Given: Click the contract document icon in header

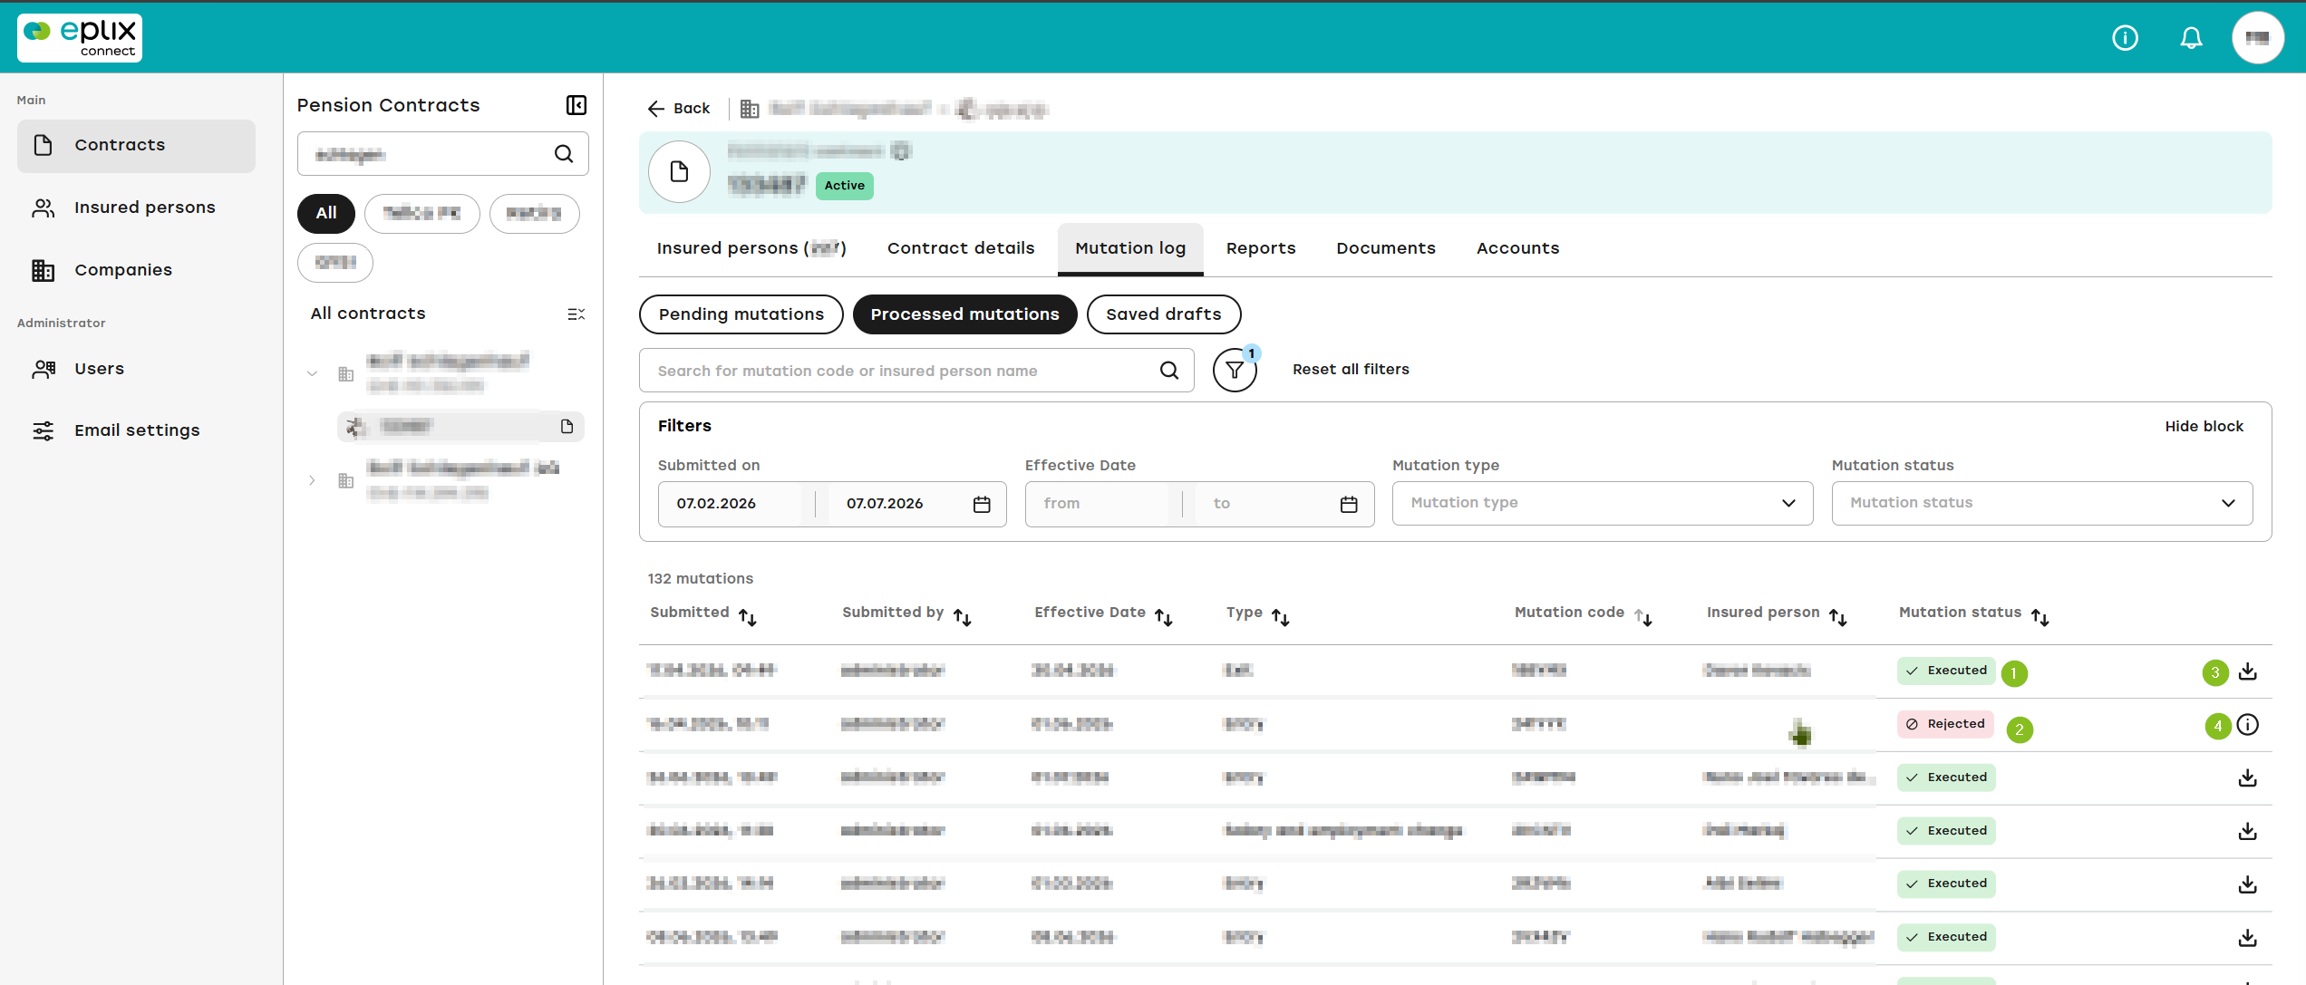Looking at the screenshot, I should tap(679, 171).
